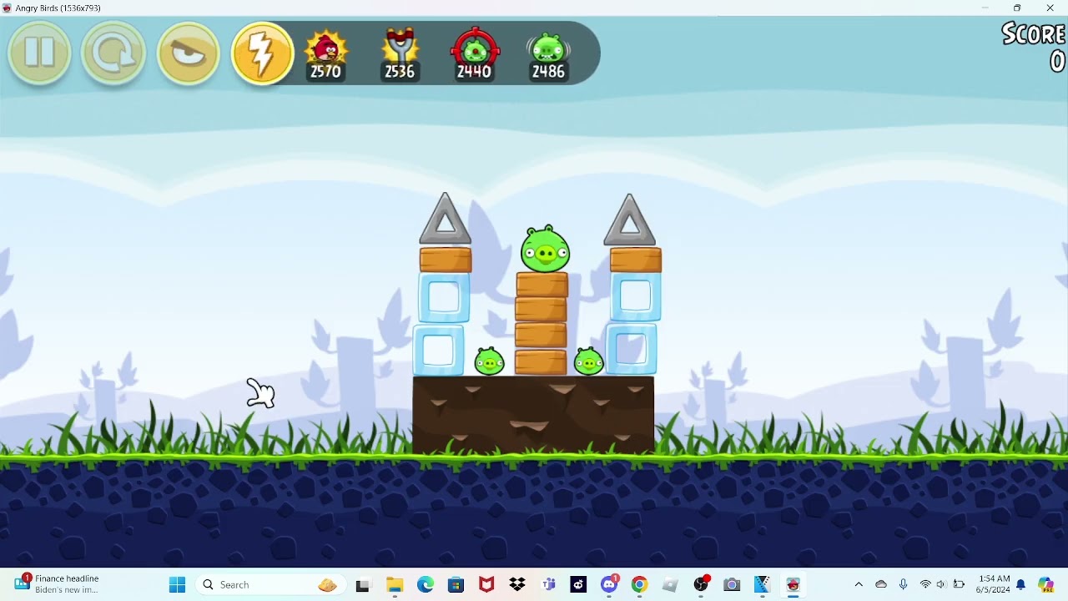Open File Explorer from the taskbar

point(395,585)
